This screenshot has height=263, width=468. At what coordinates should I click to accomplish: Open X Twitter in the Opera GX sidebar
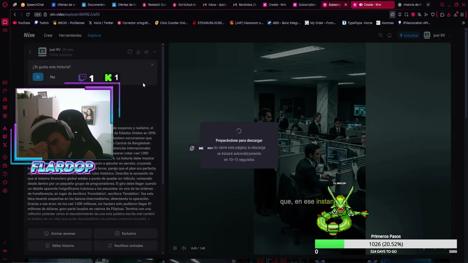(5, 145)
